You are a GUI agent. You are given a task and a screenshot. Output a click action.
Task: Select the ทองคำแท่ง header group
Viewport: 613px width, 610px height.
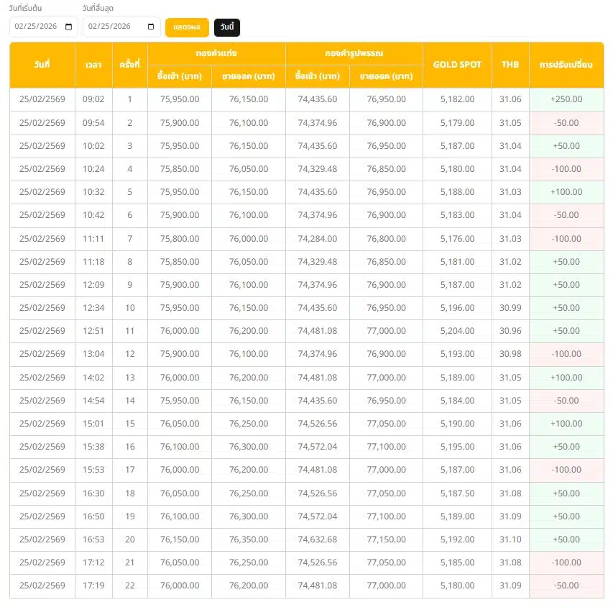click(216, 54)
